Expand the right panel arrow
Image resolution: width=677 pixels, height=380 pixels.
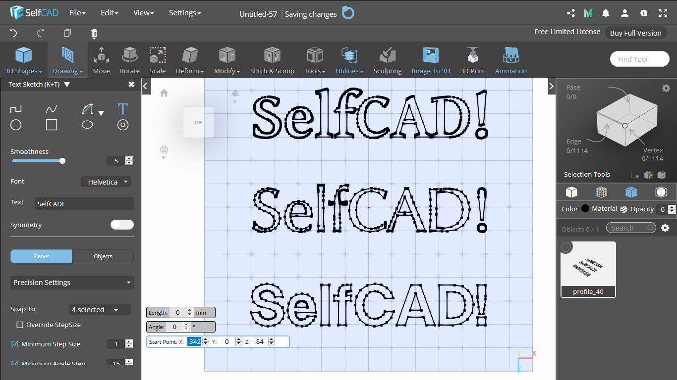(552, 86)
